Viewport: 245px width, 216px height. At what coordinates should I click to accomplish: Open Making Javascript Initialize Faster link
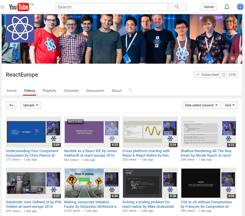pyautogui.click(x=92, y=204)
